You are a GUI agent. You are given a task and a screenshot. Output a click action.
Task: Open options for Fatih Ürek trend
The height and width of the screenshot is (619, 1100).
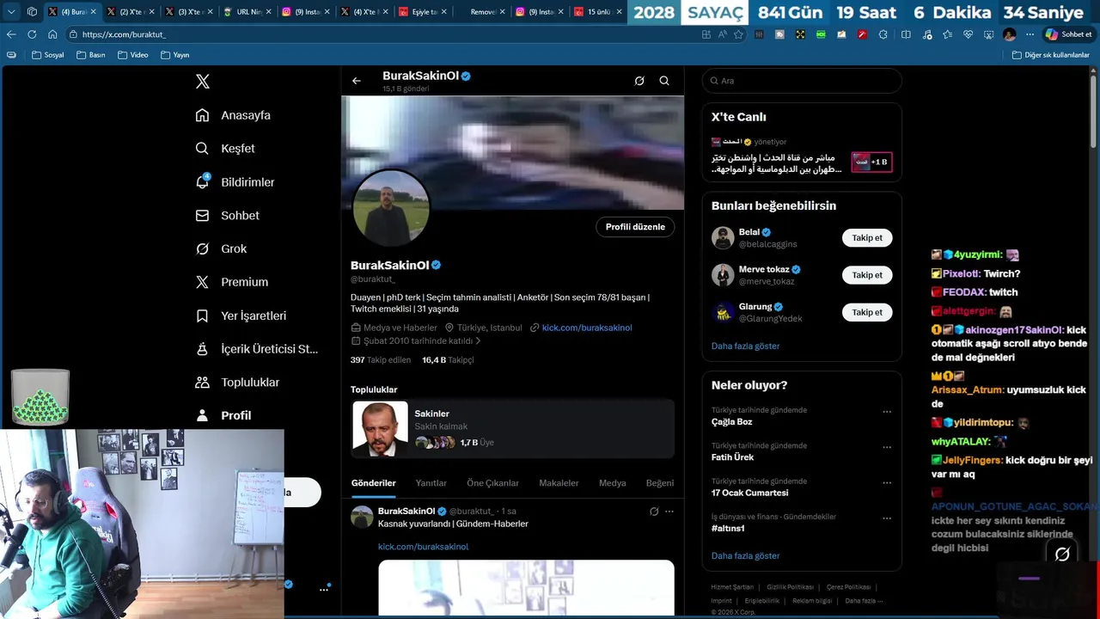887,447
